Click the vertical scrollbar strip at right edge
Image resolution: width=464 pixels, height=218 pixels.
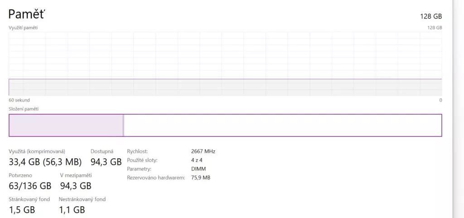point(458,109)
